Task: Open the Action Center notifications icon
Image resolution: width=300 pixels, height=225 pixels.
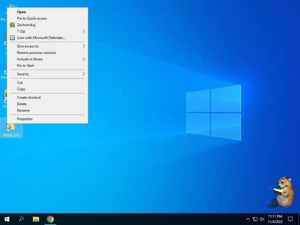Action: pos(290,219)
